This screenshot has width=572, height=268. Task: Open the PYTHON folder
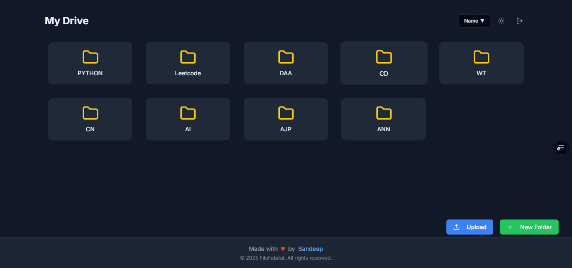(x=90, y=63)
